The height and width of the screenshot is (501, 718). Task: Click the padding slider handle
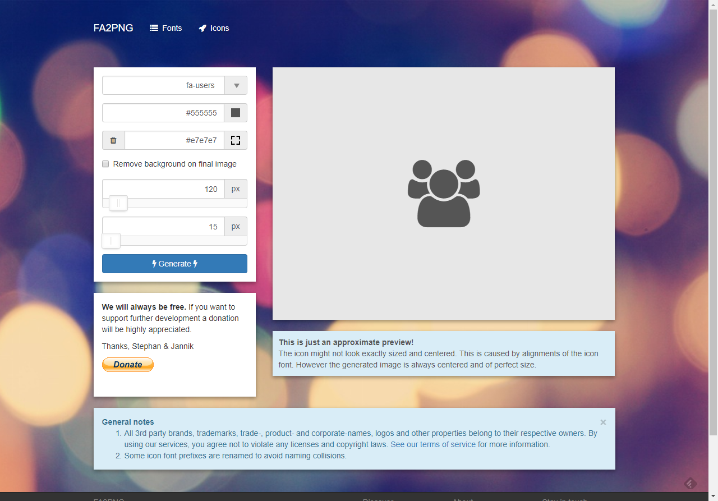(x=111, y=241)
